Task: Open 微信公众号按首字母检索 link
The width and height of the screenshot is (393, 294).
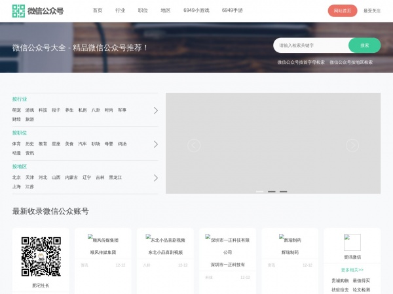Action: (301, 62)
